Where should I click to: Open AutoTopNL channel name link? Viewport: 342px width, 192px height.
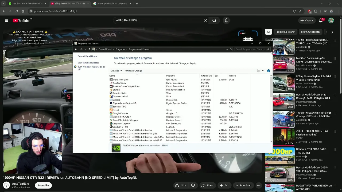(19, 184)
